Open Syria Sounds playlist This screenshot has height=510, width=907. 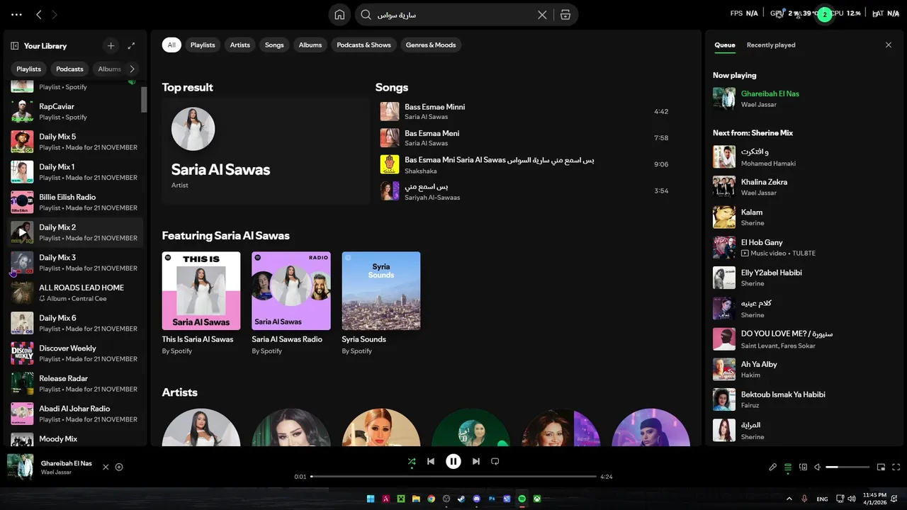[x=381, y=305]
